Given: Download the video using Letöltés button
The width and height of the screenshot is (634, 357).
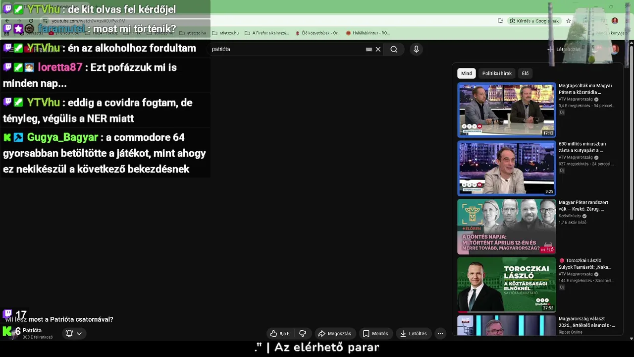Looking at the screenshot, I should coord(414,334).
